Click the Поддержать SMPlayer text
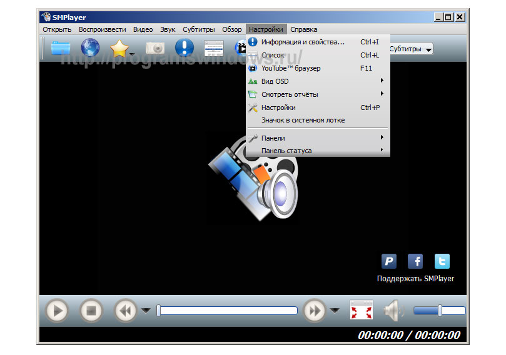 point(416,279)
